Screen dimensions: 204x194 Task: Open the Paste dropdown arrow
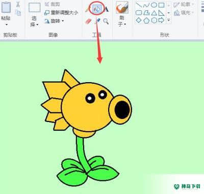click(7, 25)
